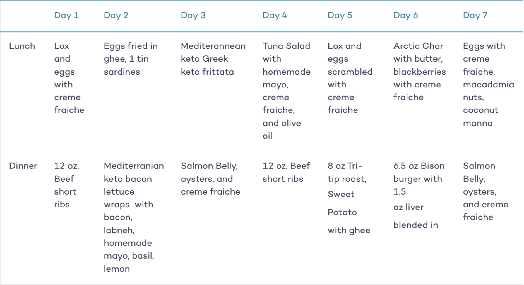
Task: Select the 8 oz Tri-tip roast cell
Action: click(349, 198)
